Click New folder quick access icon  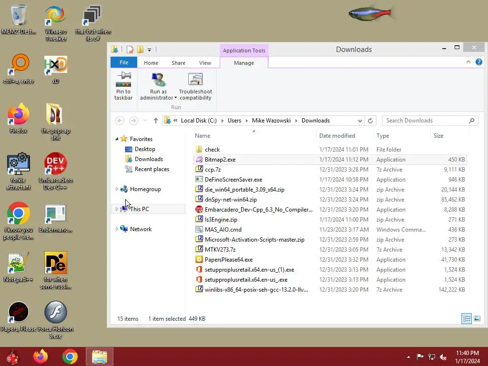pyautogui.click(x=141, y=50)
